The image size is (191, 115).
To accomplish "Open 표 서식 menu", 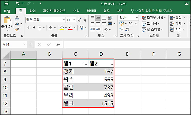I will 151,23.
